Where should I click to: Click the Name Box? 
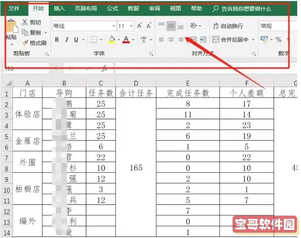[26, 68]
